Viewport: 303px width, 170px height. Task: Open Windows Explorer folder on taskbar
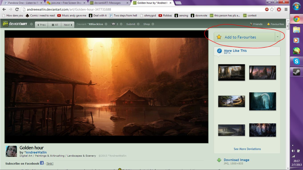coord(297,30)
